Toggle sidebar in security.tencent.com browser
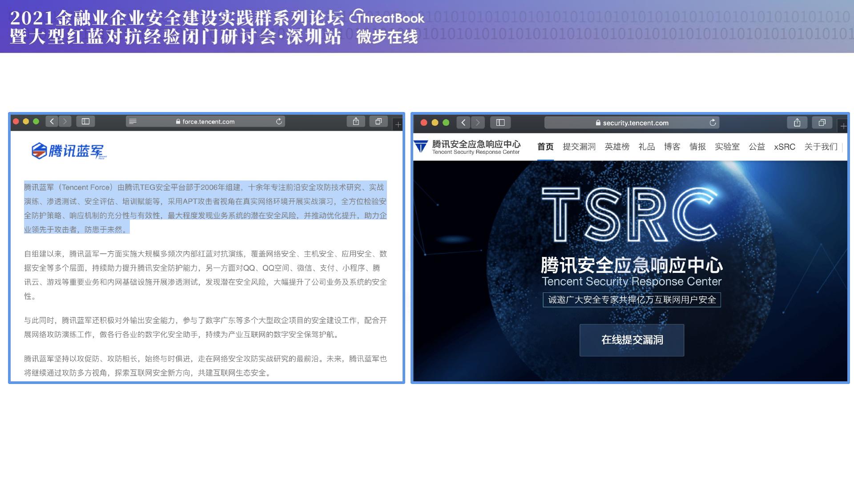Screen dimensions: 854x480 pos(500,123)
